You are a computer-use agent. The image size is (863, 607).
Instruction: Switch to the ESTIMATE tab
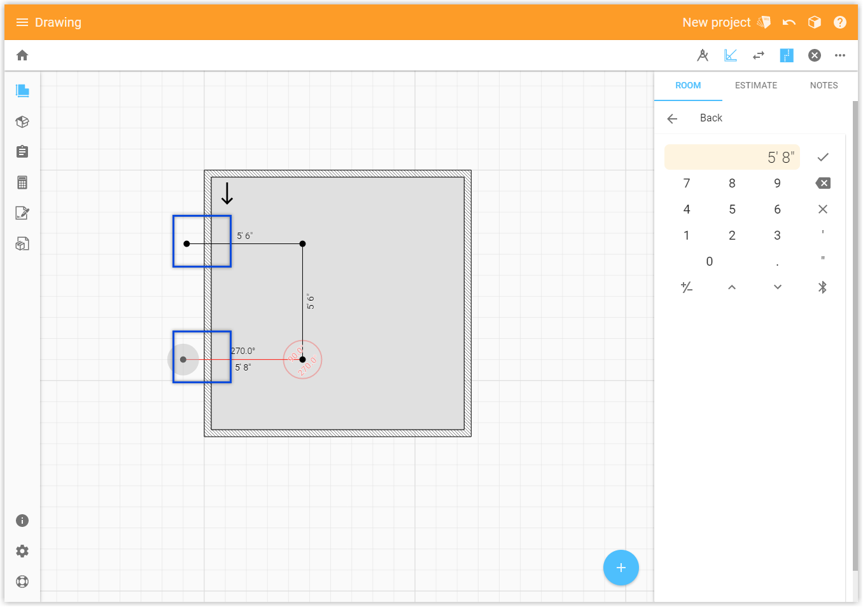(x=756, y=85)
